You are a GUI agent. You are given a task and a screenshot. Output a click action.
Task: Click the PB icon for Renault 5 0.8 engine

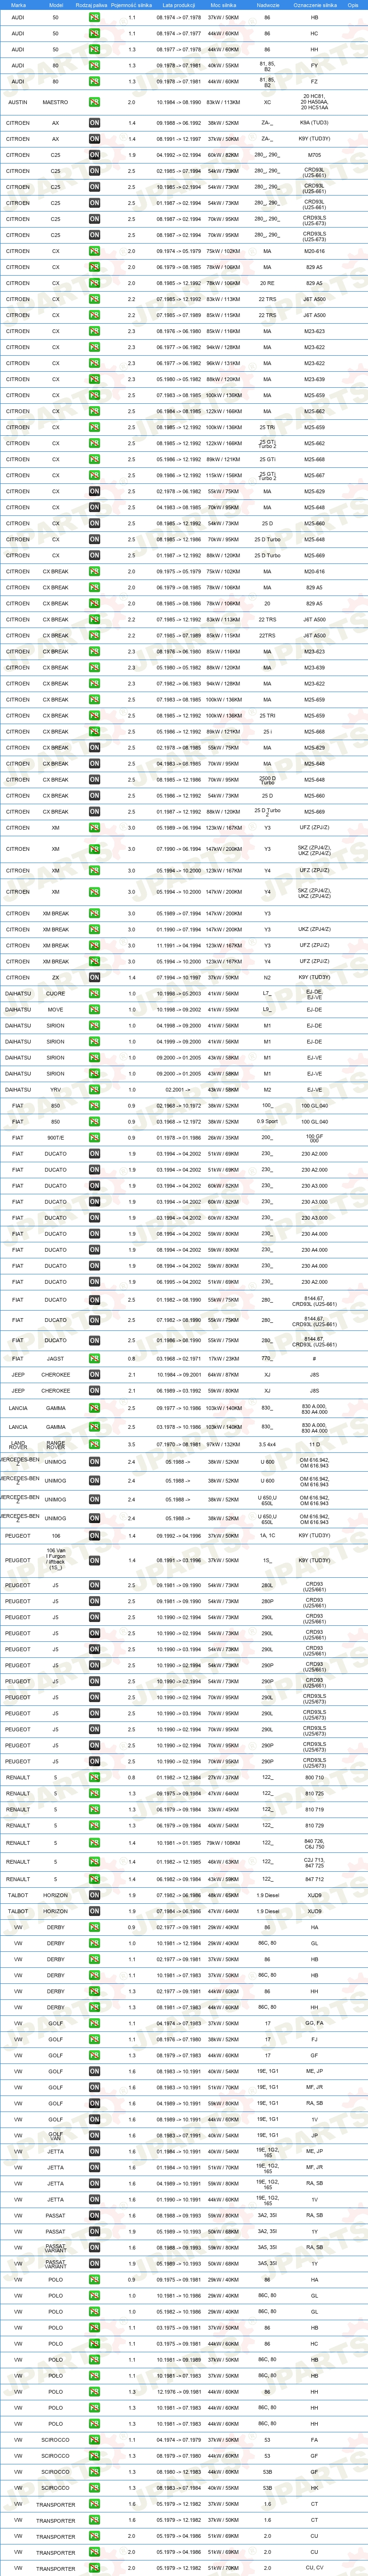point(94,1778)
